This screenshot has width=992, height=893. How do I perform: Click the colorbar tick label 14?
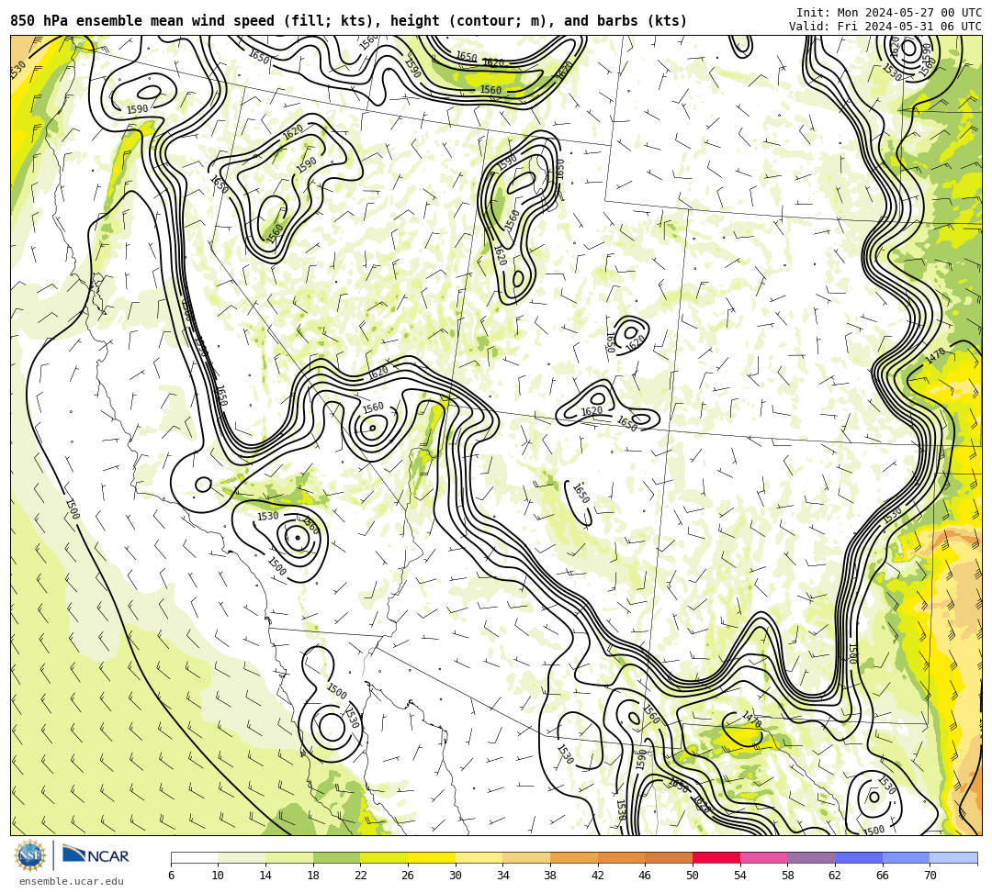point(265,876)
